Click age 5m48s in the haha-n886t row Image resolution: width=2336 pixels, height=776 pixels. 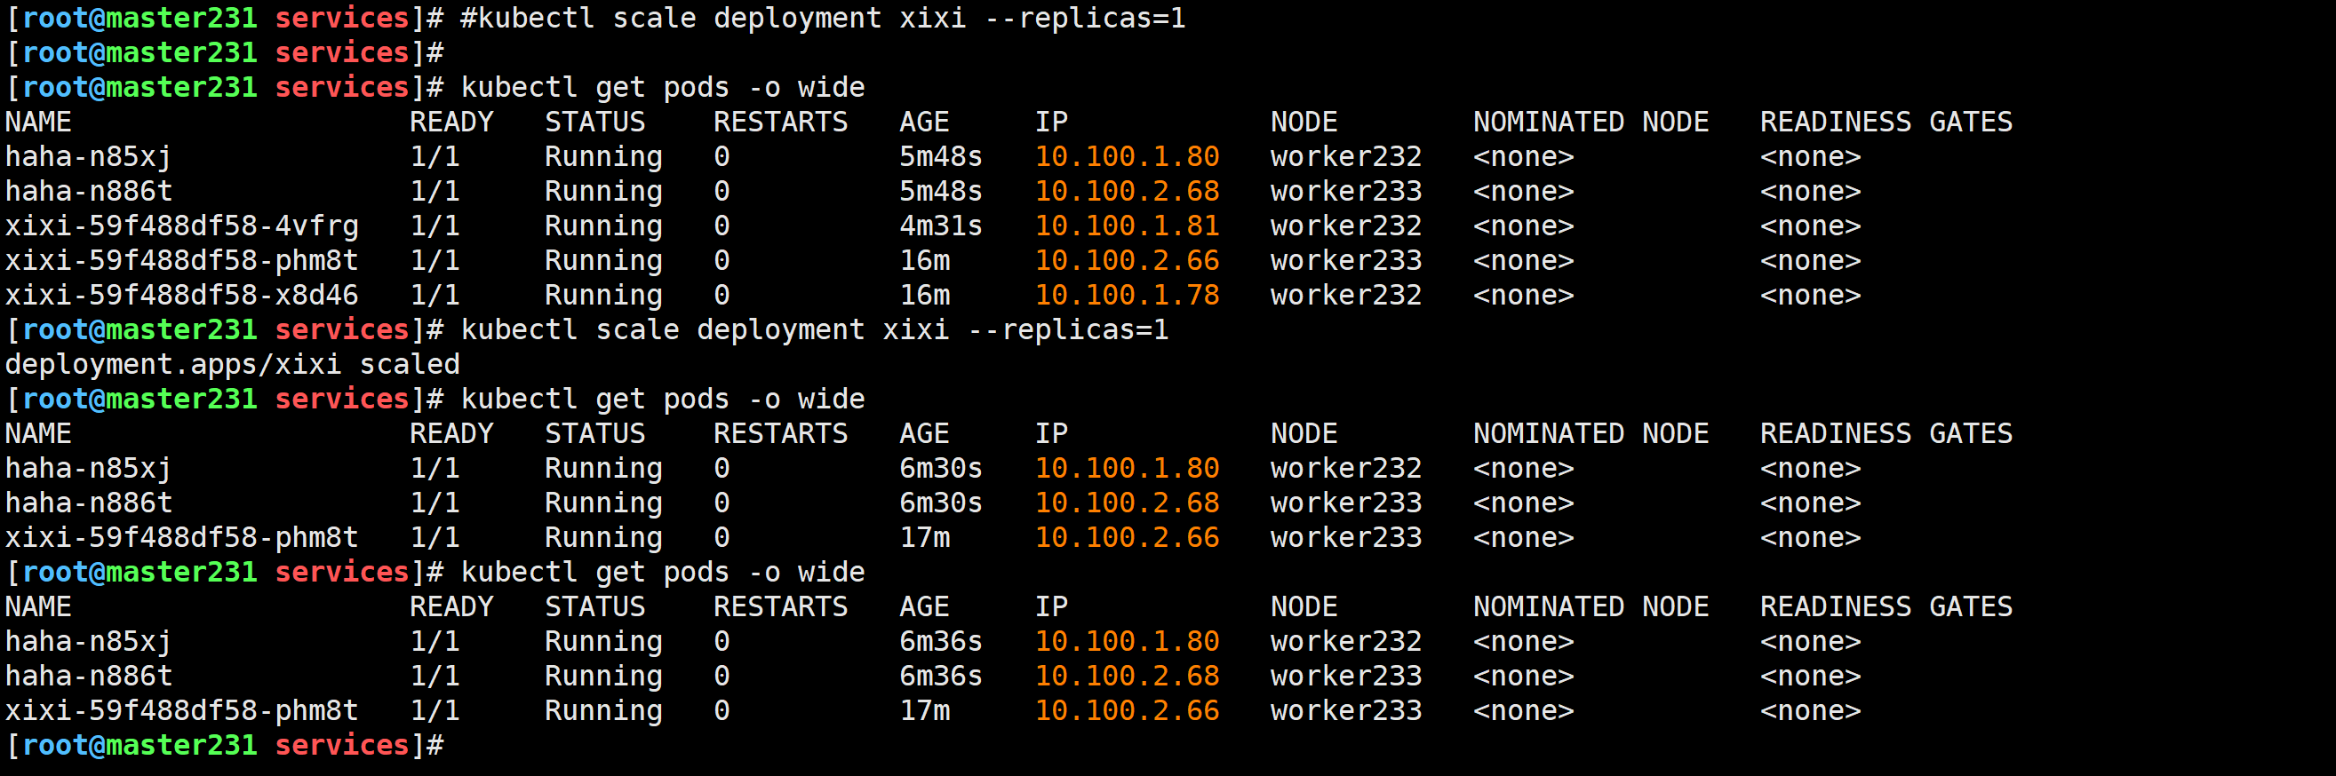[x=940, y=191]
